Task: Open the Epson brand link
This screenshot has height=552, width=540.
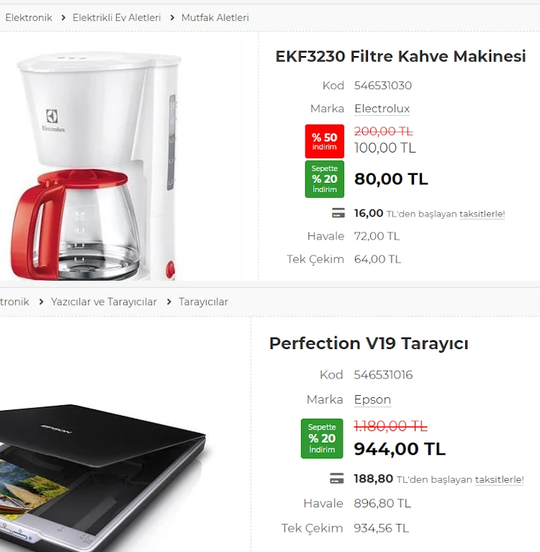Action: [372, 399]
